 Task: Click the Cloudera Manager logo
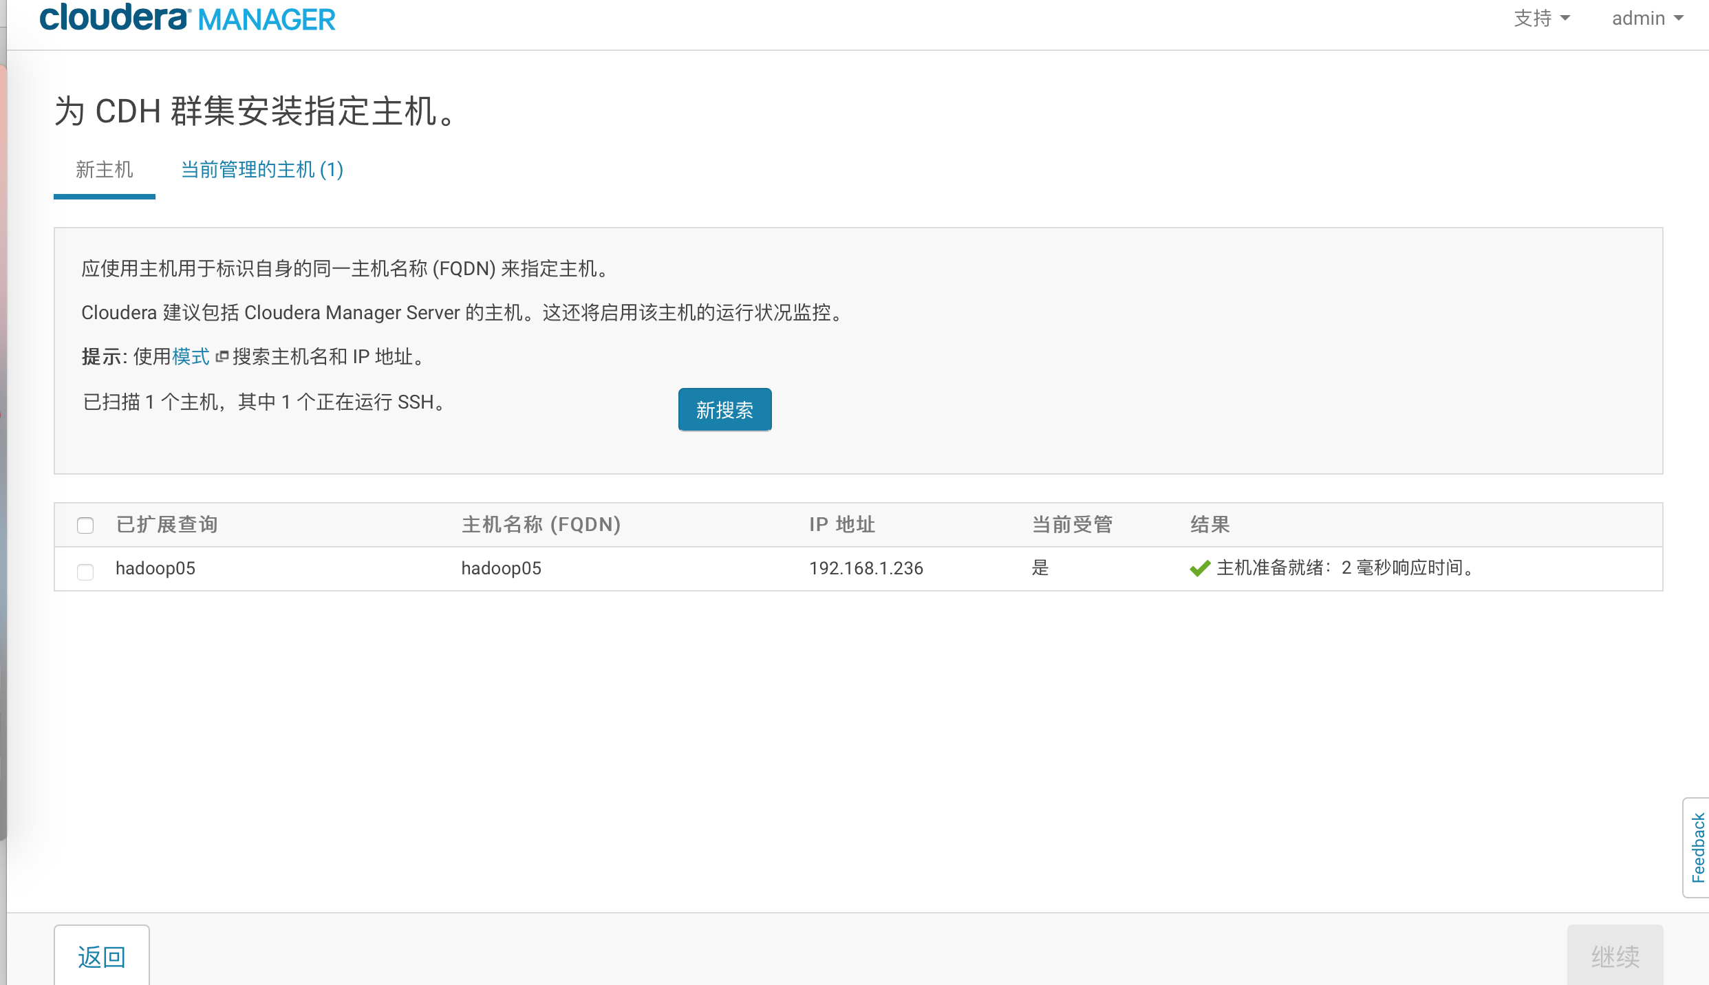[x=187, y=18]
